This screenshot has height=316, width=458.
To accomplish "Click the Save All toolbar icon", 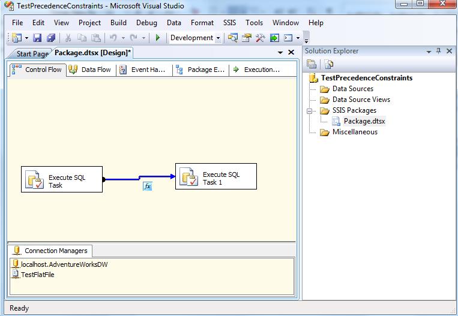I will coord(50,38).
